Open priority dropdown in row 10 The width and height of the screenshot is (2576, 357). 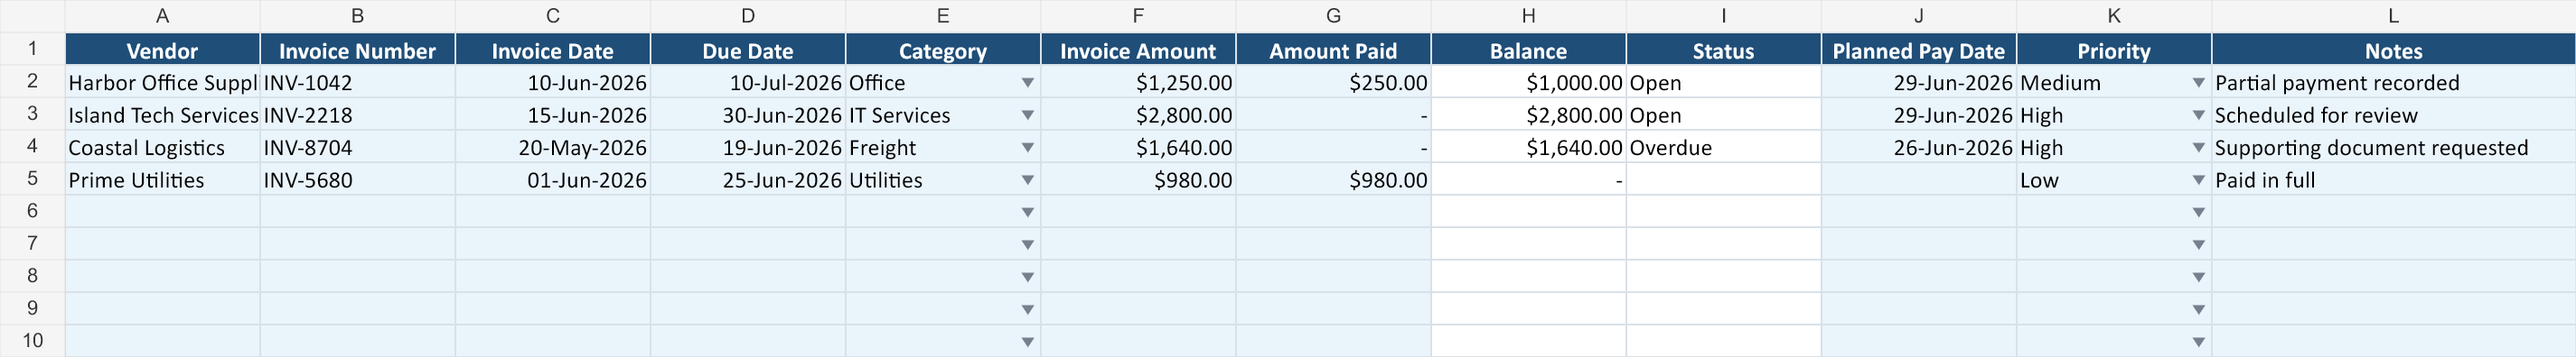point(2198,342)
